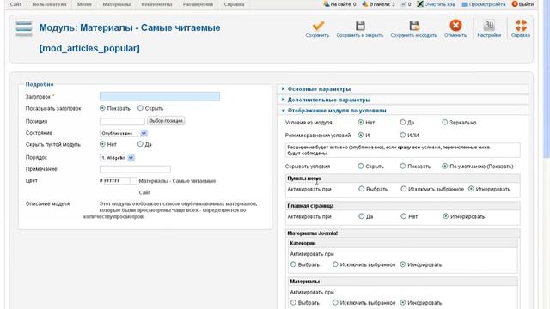This screenshot has height=309, width=550.
Task: Select Нет for Скрыть пустой модуль
Action: pos(102,144)
